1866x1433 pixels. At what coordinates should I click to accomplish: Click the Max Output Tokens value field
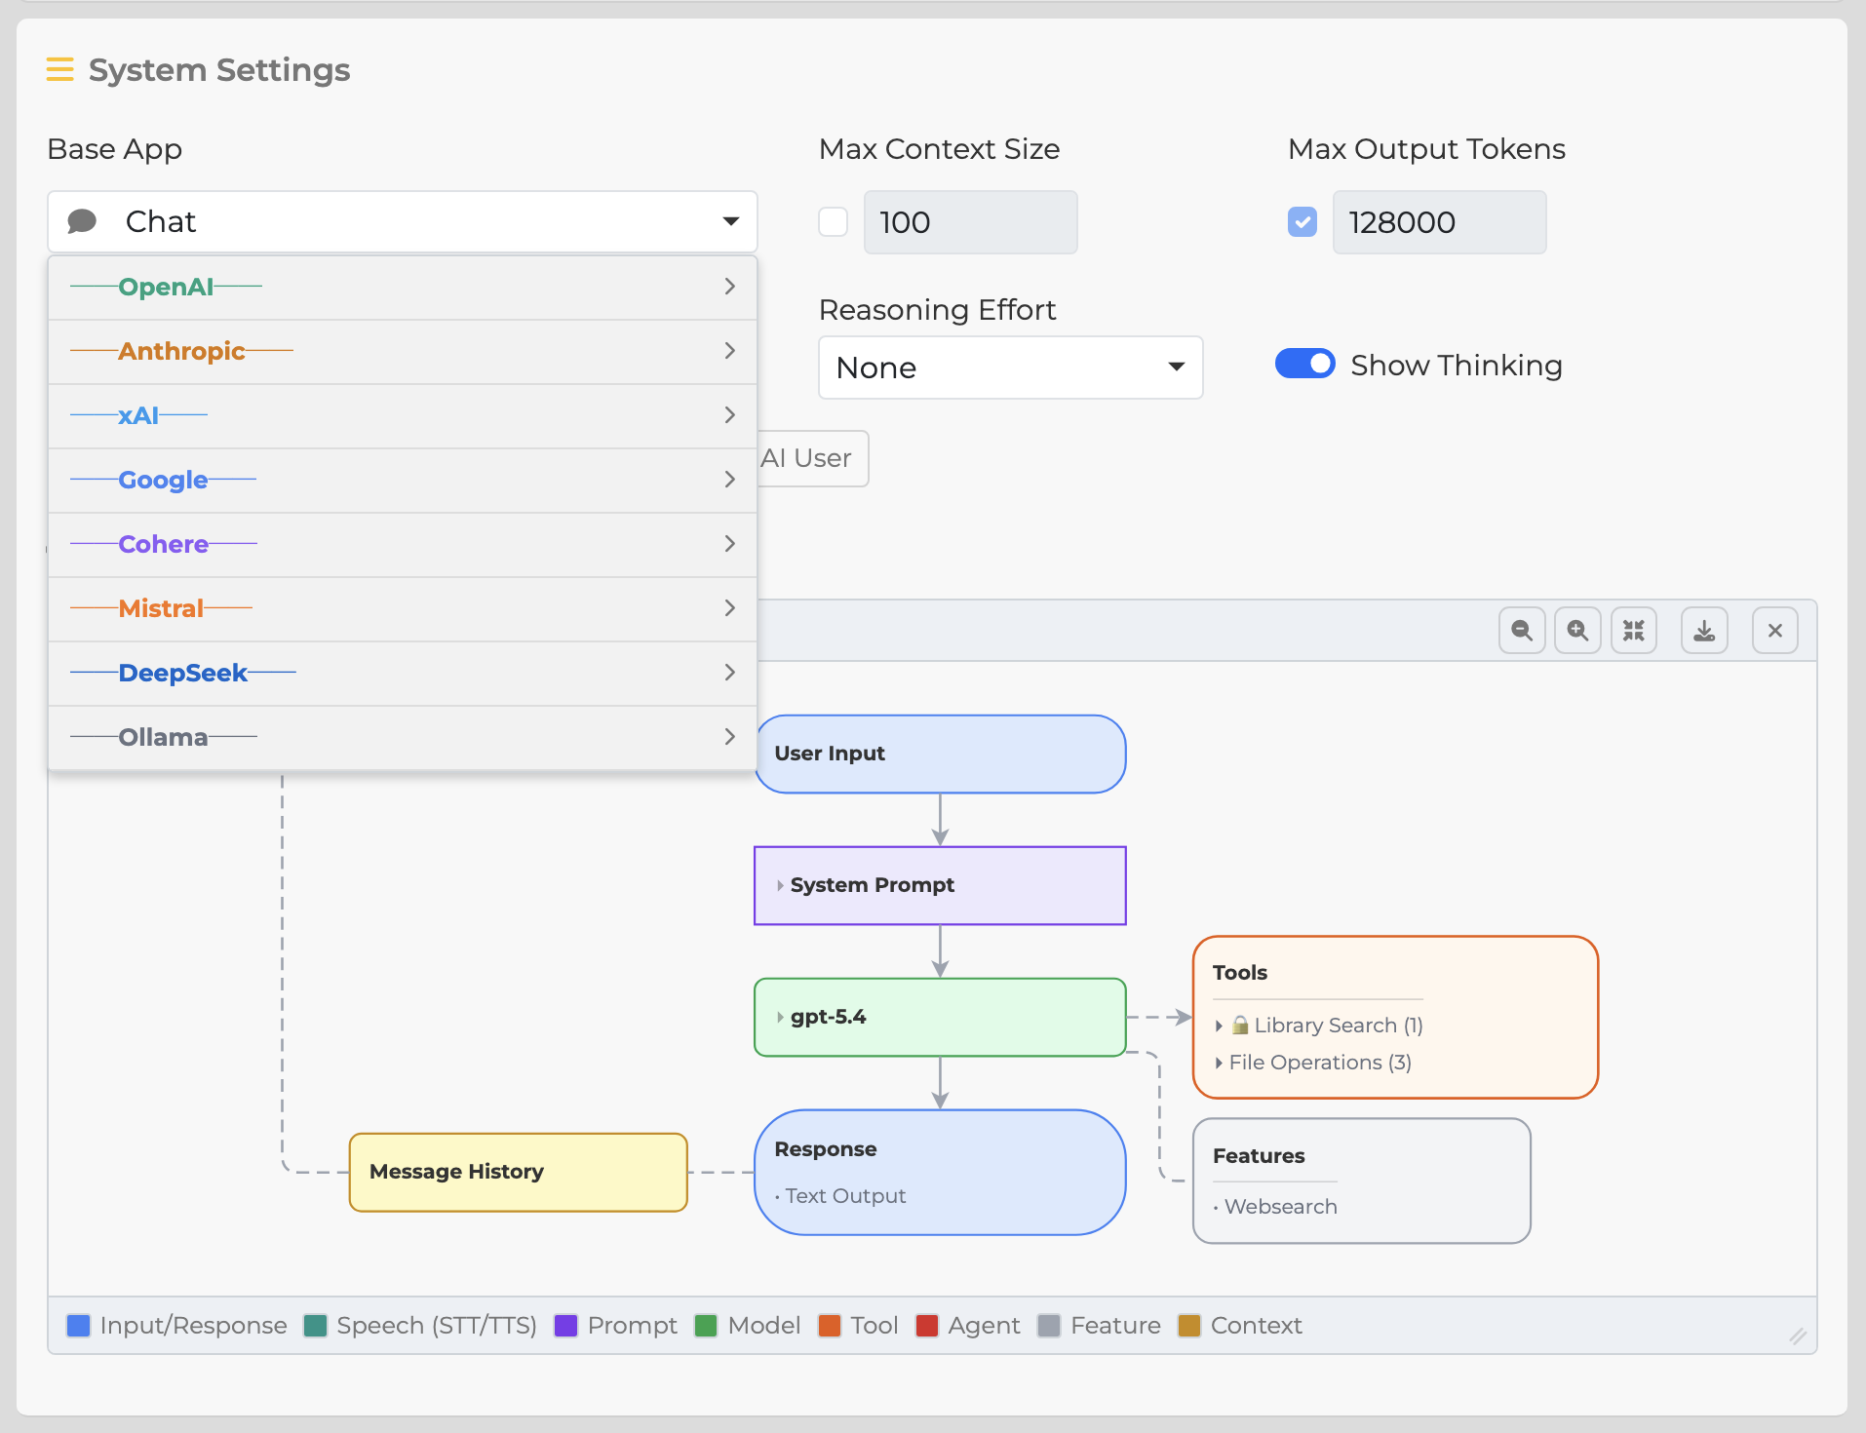point(1439,222)
